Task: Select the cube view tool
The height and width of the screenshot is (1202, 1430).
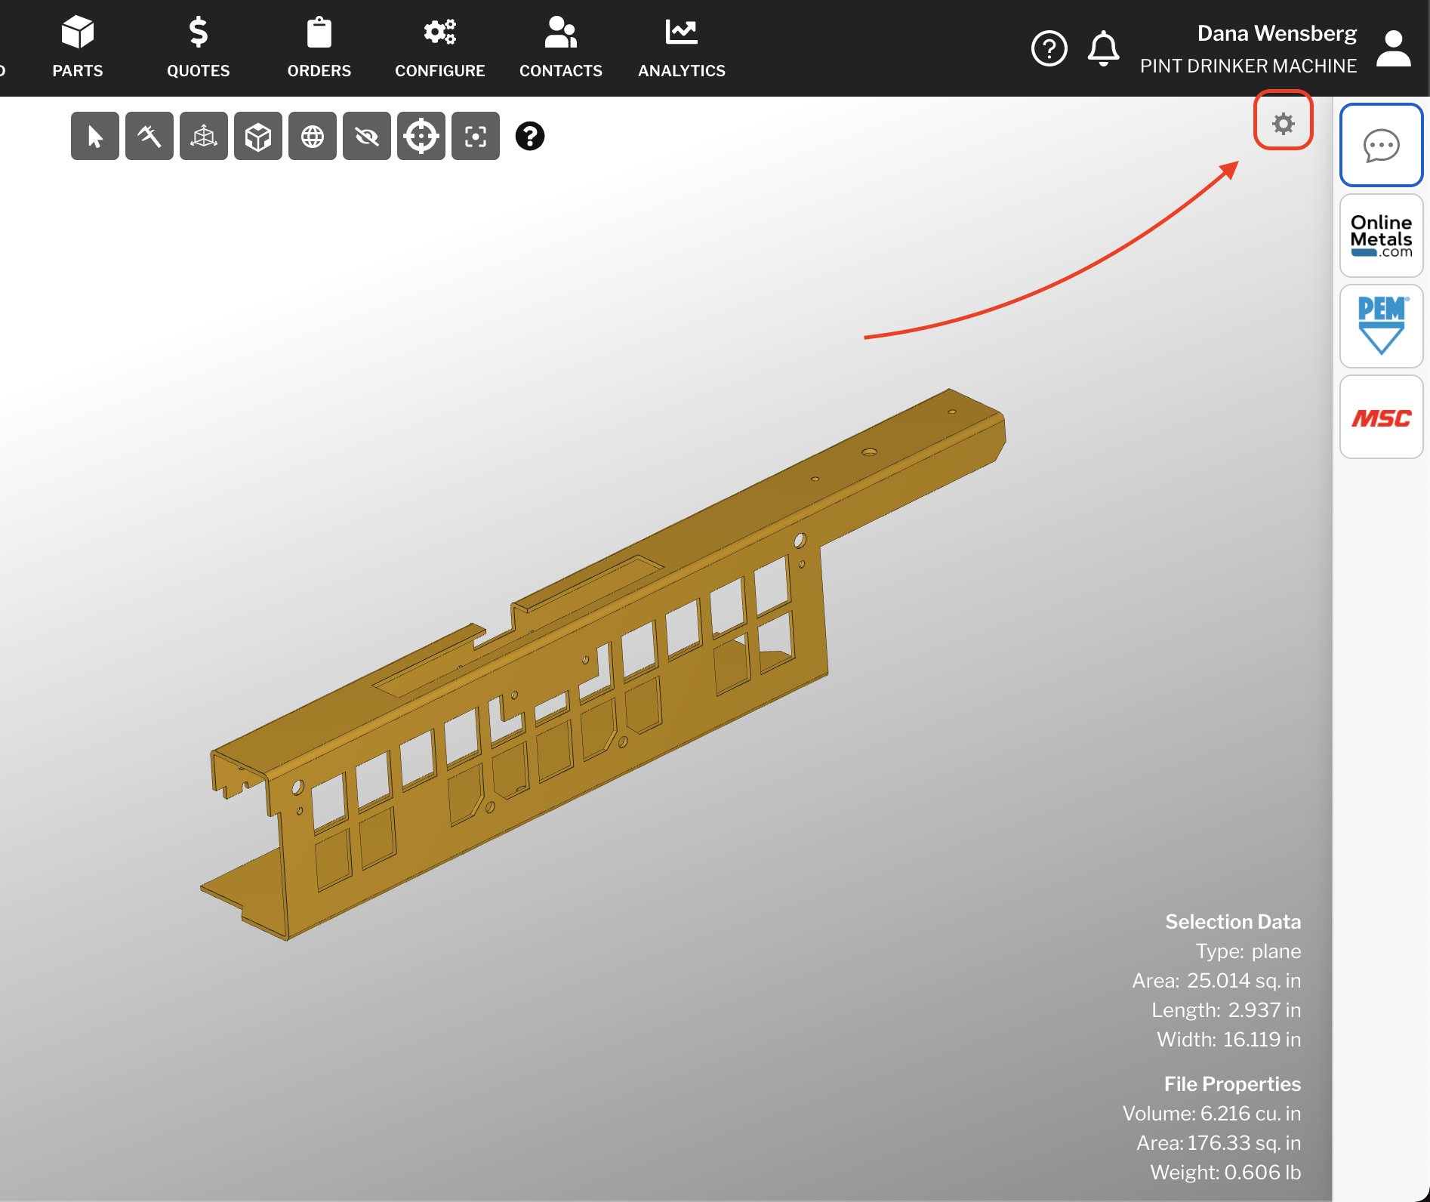Action: click(x=257, y=136)
